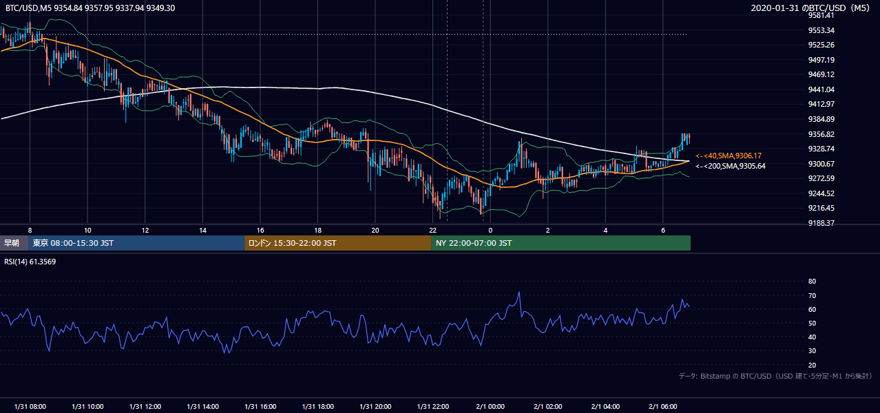Click price axis value 9188.37
Image resolution: width=880 pixels, height=413 pixels.
[x=821, y=223]
